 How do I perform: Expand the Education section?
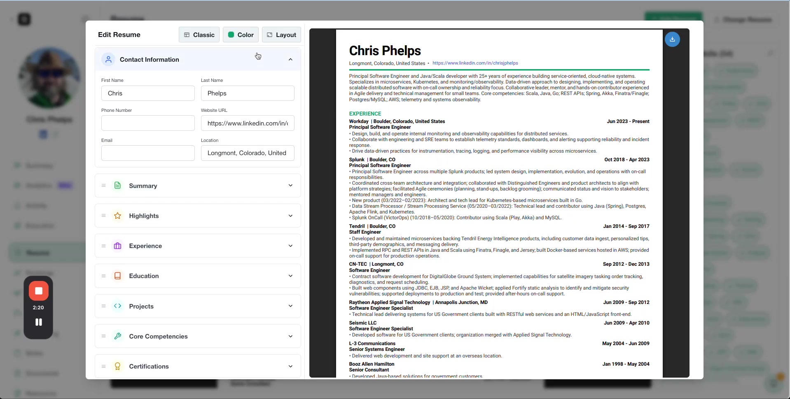click(290, 276)
